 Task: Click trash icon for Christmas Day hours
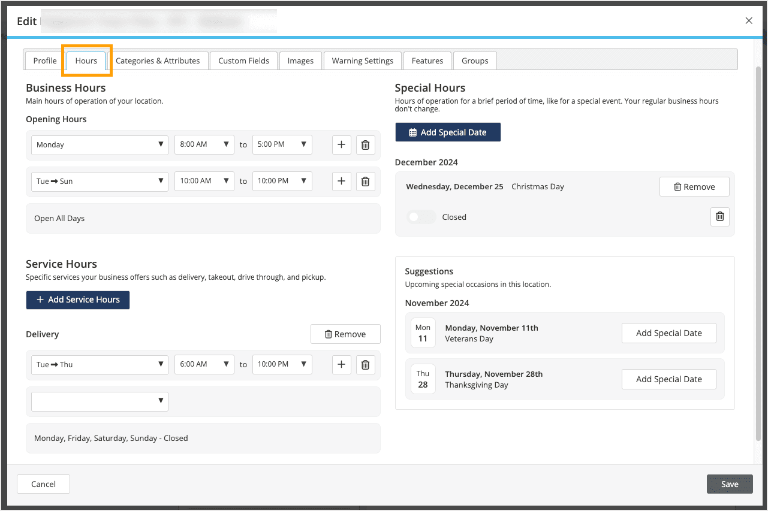[x=720, y=217]
